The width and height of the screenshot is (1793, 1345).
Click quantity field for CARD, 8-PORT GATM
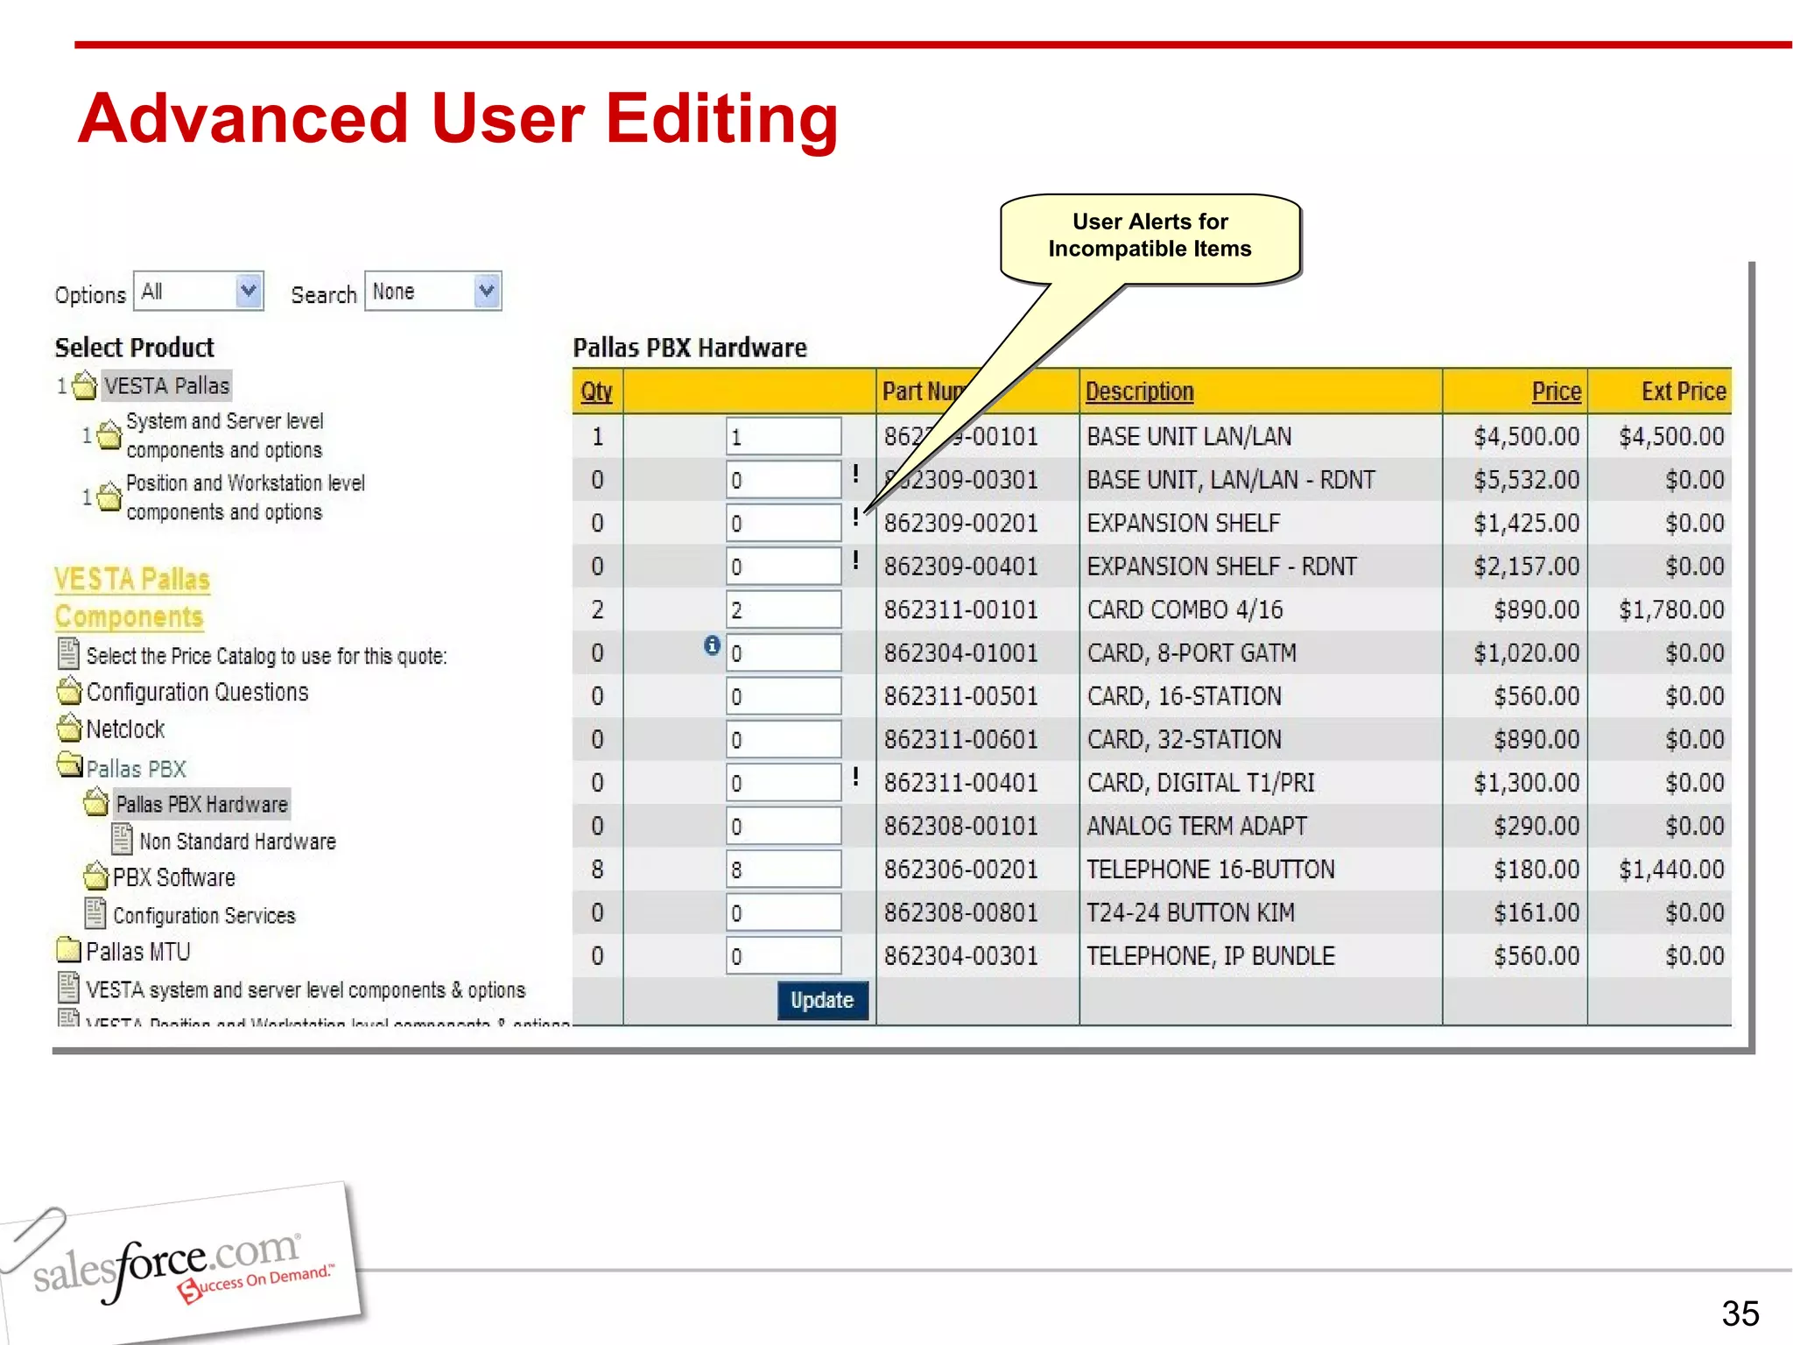784,652
